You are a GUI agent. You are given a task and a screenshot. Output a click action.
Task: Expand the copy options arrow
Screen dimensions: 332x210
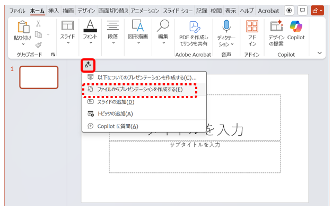coord(48,34)
